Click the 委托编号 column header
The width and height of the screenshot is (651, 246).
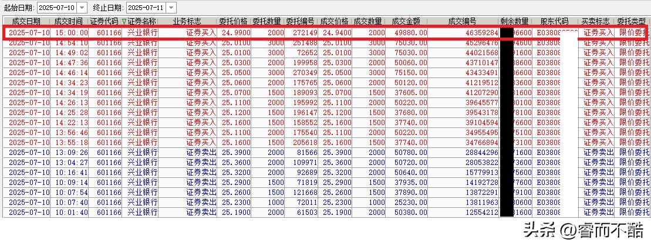point(302,22)
